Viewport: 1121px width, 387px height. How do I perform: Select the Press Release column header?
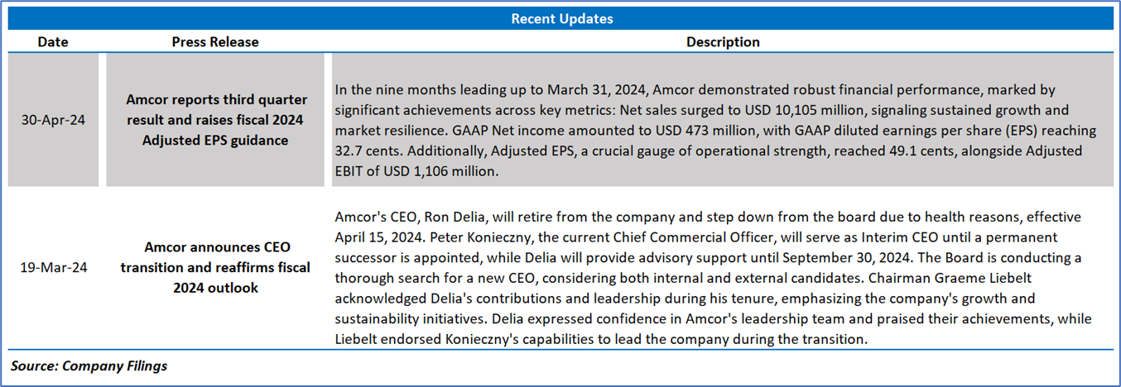click(215, 41)
